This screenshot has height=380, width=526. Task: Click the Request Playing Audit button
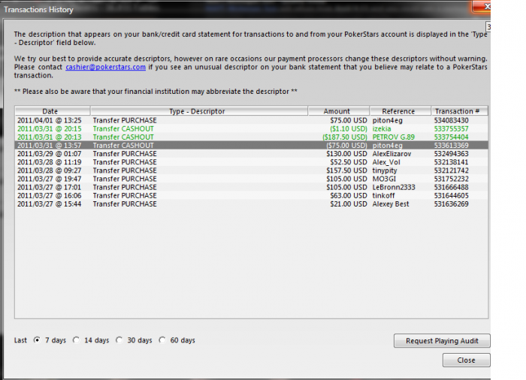pos(442,341)
